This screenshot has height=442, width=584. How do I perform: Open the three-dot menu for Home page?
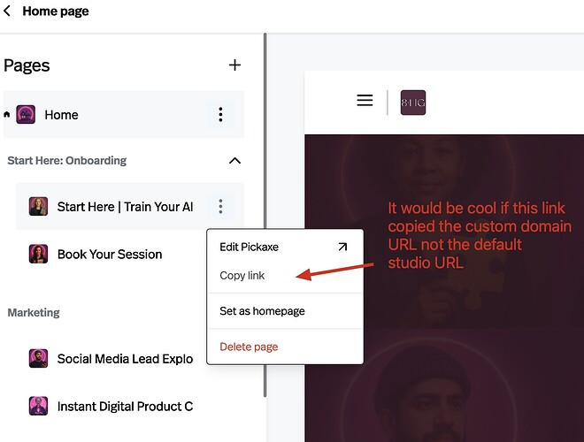coord(221,115)
